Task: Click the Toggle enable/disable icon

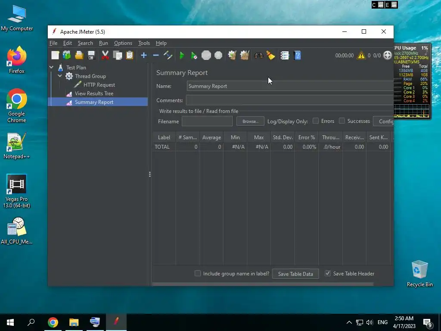Action: 168,55
